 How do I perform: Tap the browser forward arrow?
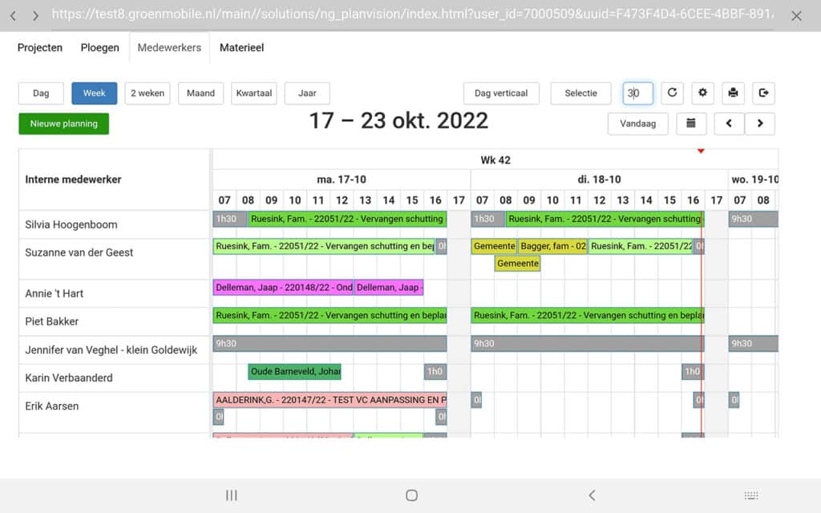coord(35,16)
